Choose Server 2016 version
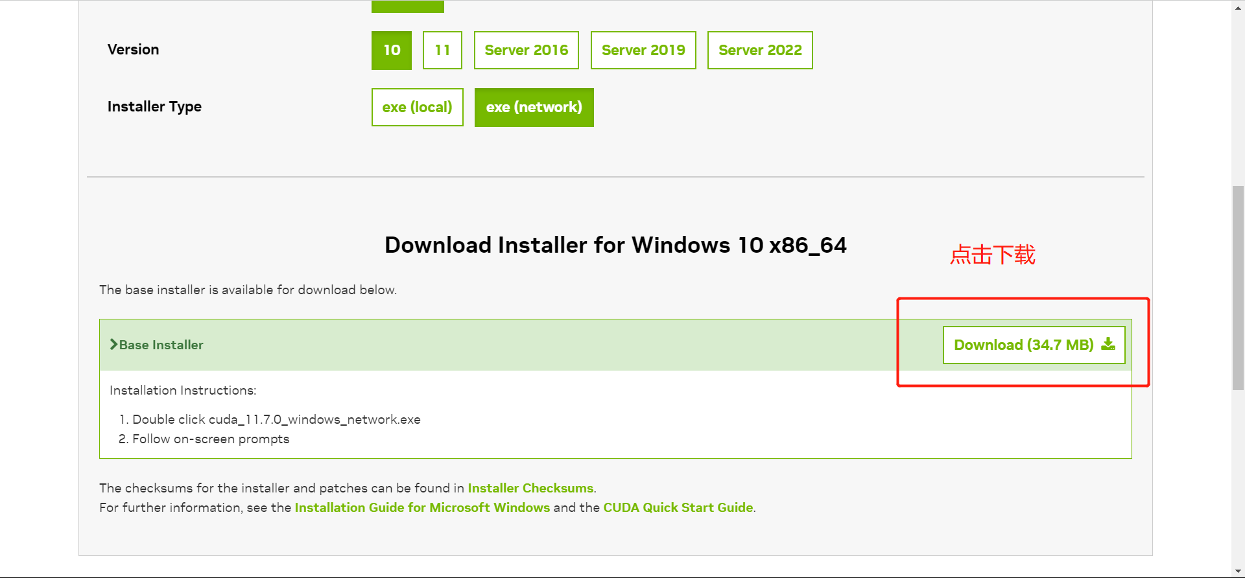This screenshot has width=1245, height=578. 527,50
